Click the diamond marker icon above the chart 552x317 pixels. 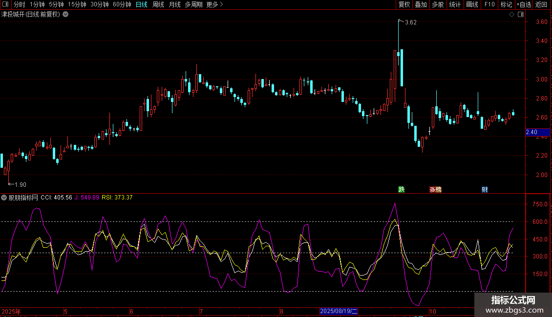511,15
